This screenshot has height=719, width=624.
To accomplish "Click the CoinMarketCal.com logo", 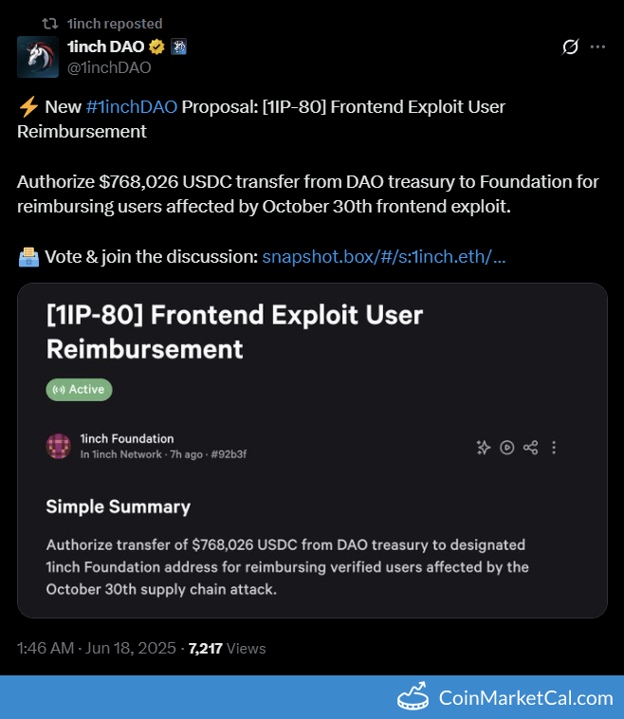I will pos(505,697).
